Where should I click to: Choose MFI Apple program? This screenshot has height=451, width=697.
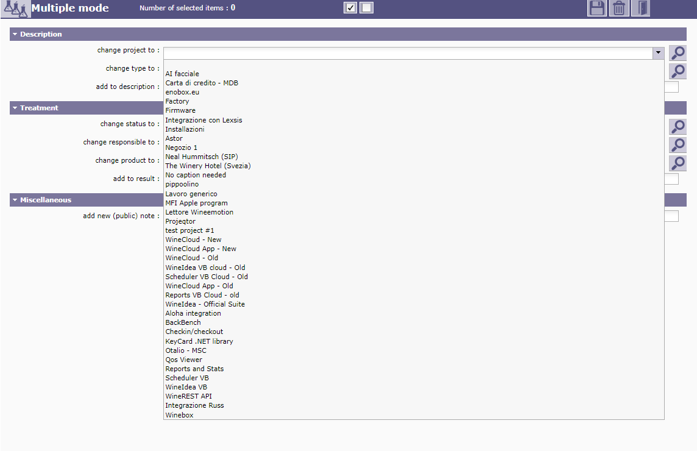[414, 203]
